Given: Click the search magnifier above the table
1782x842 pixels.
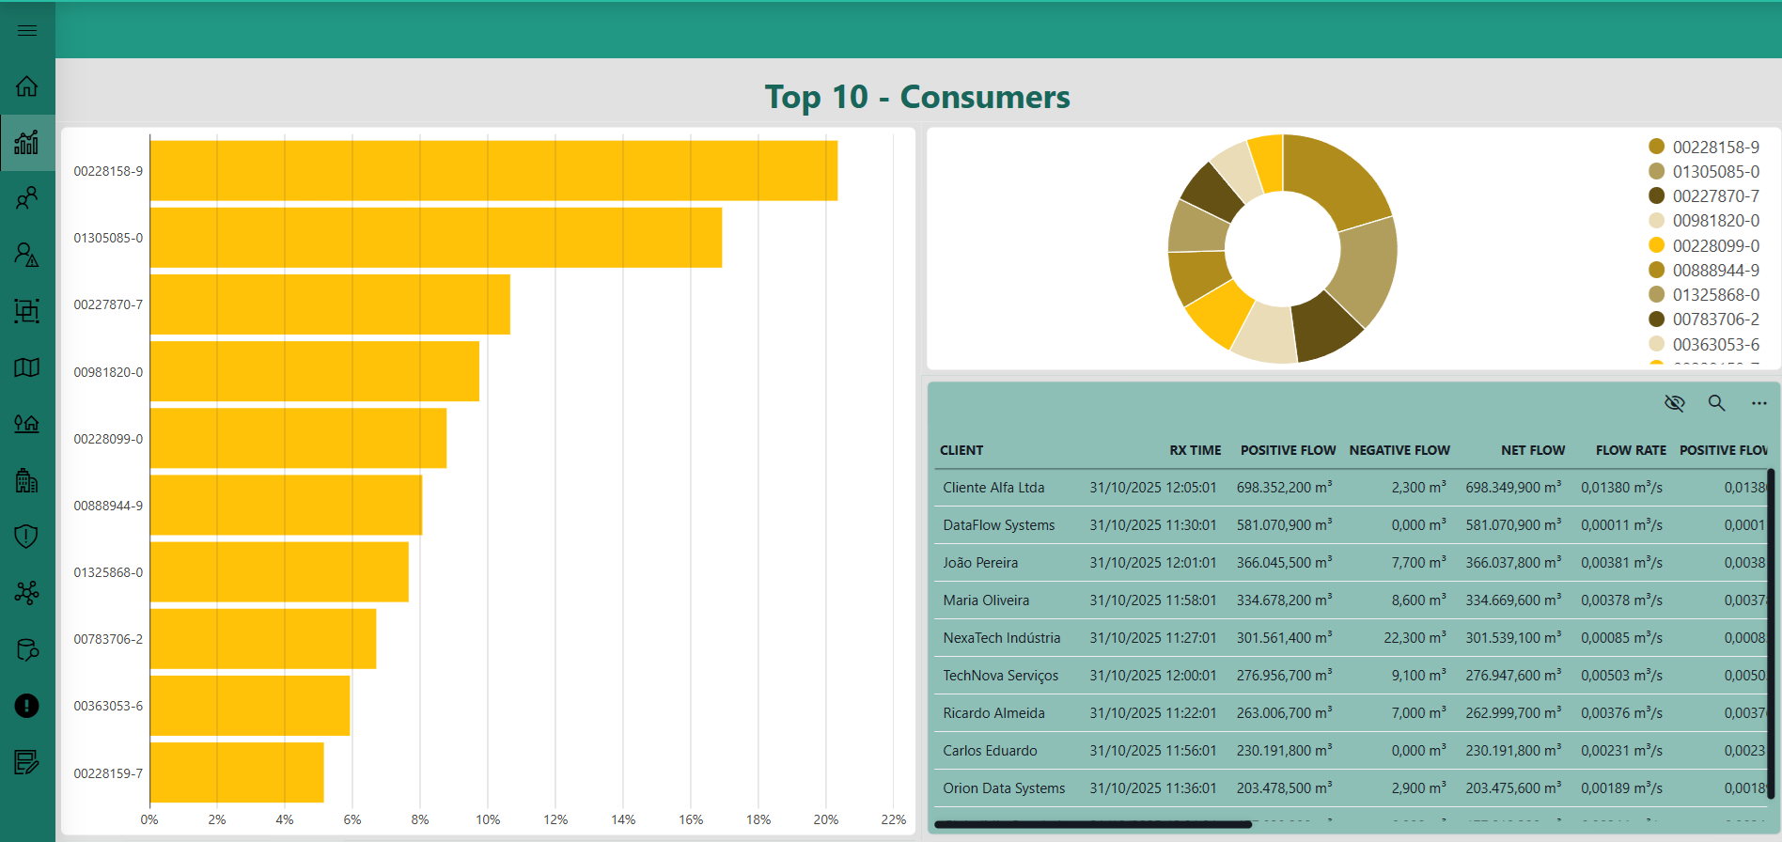Looking at the screenshot, I should 1716,403.
